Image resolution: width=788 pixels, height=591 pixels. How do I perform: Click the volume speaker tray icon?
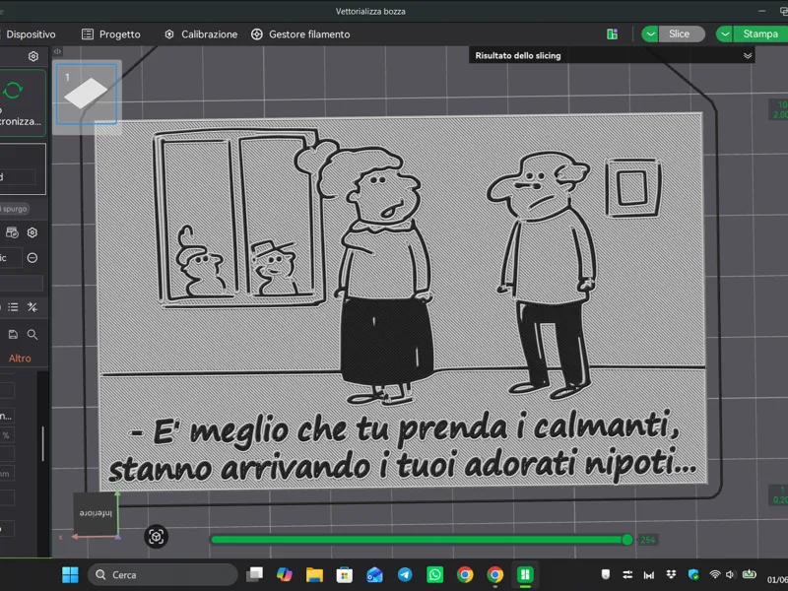pyautogui.click(x=730, y=574)
